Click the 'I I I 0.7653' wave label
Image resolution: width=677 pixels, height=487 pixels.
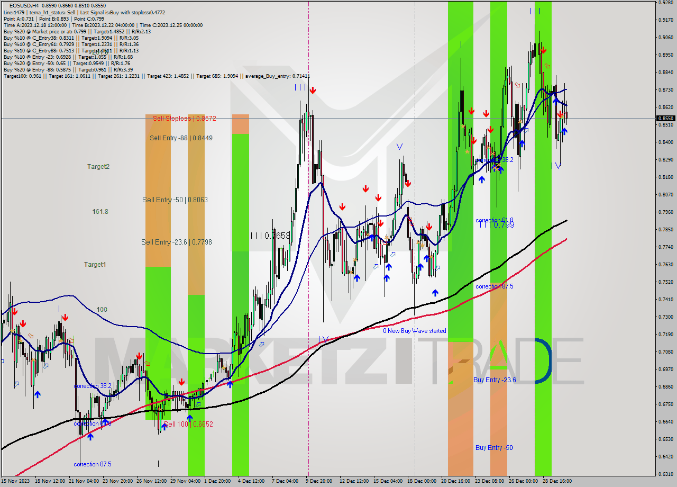point(270,236)
